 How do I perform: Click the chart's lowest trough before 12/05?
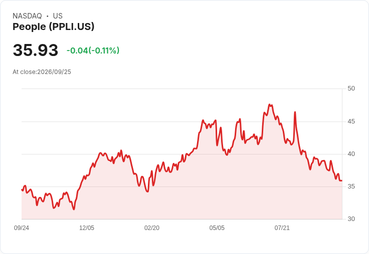point(74,209)
